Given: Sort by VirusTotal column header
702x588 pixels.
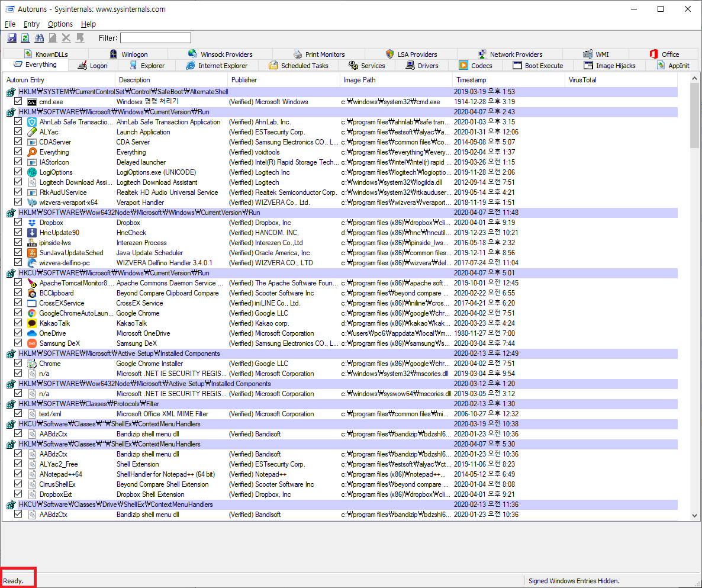Looking at the screenshot, I should 622,80.
